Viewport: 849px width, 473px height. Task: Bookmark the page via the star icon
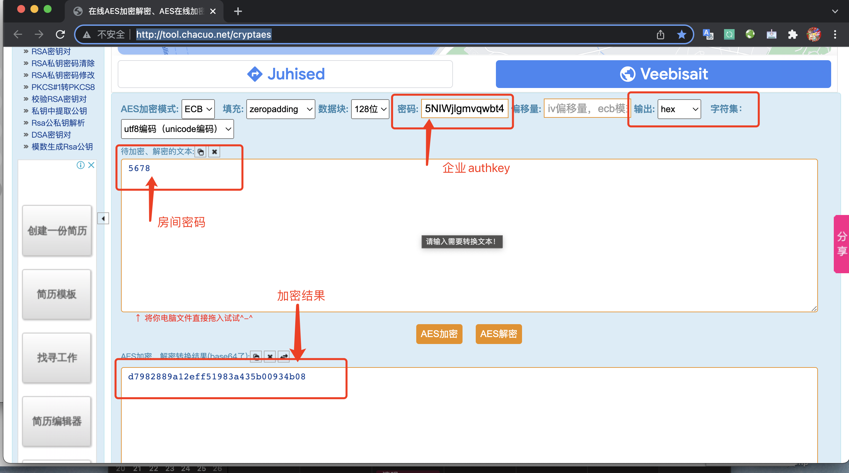681,34
